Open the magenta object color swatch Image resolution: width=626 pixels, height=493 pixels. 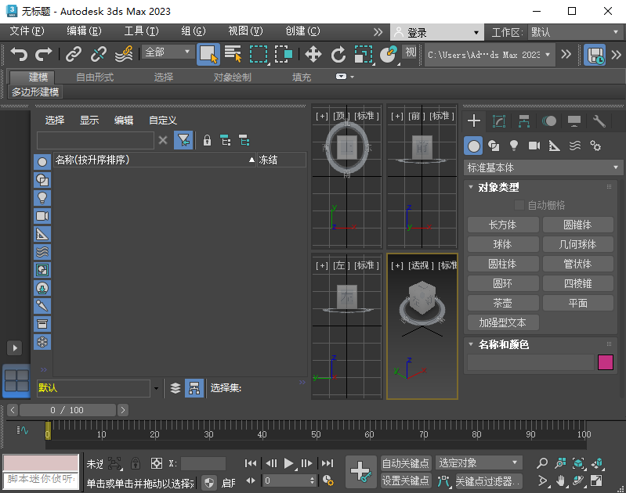(605, 362)
